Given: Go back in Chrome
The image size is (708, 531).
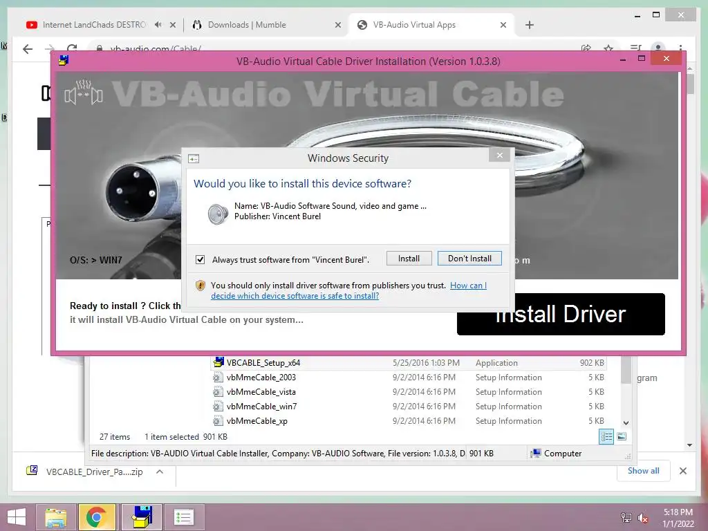Looking at the screenshot, I should point(28,49).
